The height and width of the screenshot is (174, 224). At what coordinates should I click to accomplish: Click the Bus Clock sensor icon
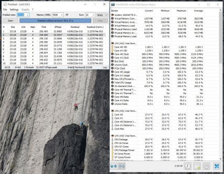coord(112,61)
